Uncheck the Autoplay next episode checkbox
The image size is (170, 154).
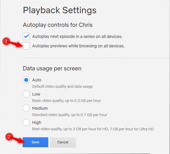click(26, 36)
